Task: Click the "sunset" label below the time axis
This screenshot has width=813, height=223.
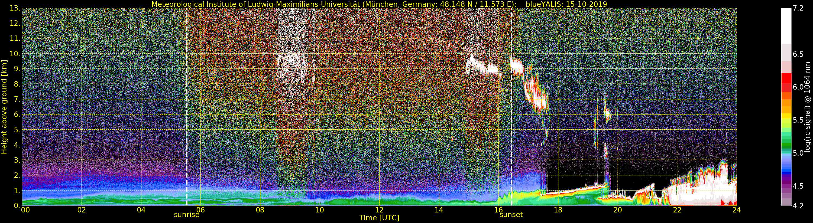Action: pyautogui.click(x=511, y=215)
